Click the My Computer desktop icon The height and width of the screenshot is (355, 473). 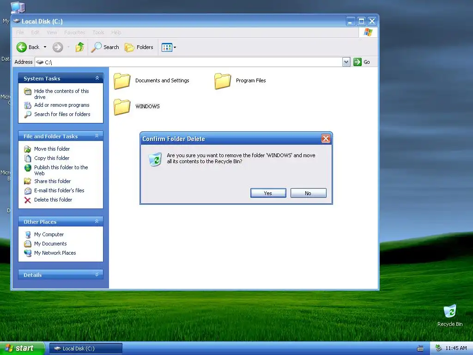[18, 7]
